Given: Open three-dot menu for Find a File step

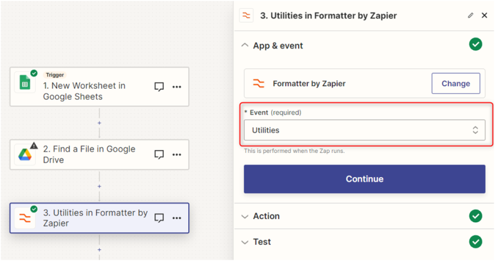Looking at the screenshot, I should (176, 154).
